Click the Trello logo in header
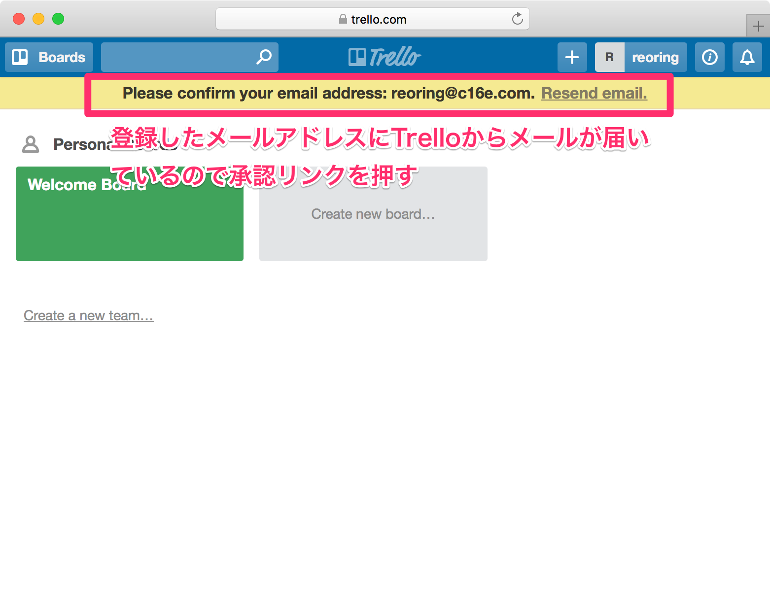 [x=385, y=57]
